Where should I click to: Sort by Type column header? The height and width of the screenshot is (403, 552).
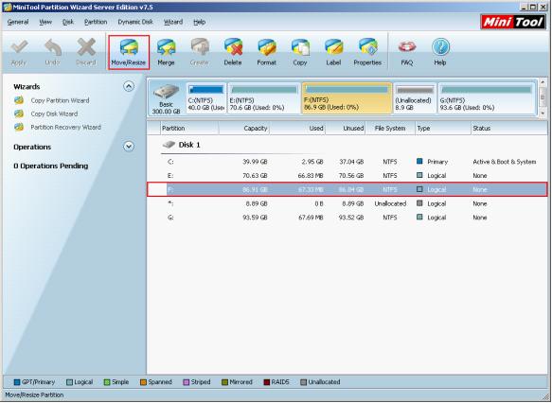(443, 129)
